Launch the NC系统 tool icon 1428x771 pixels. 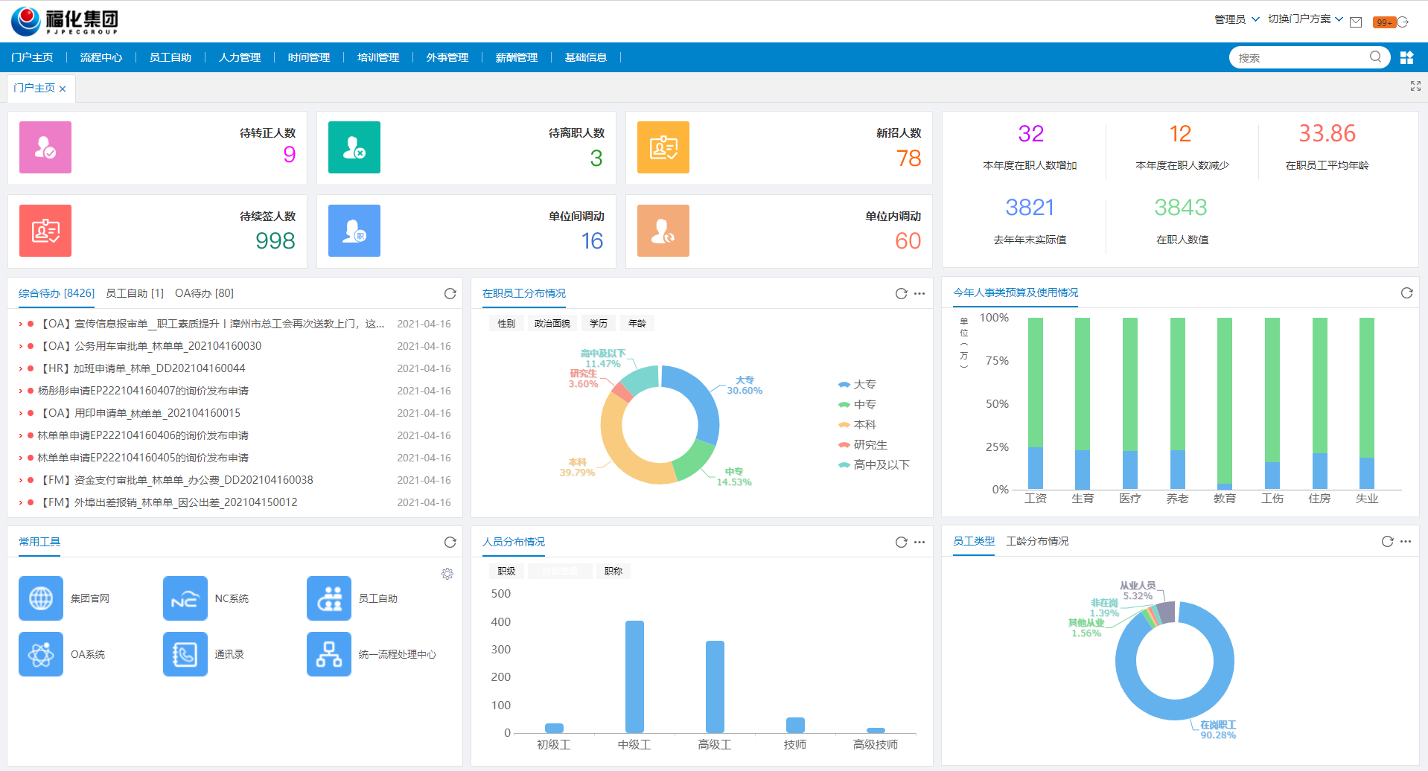coord(185,598)
